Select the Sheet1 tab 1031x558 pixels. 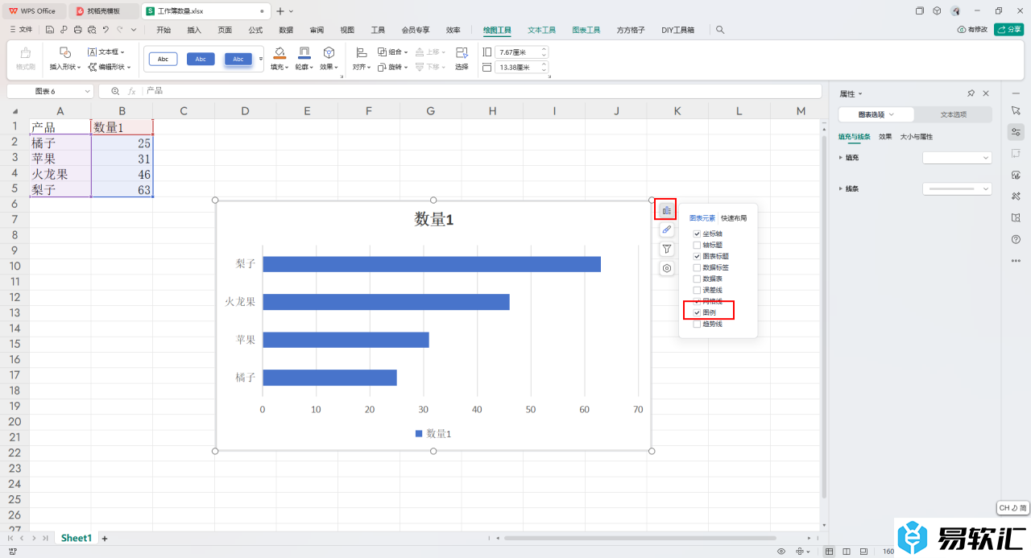click(77, 538)
